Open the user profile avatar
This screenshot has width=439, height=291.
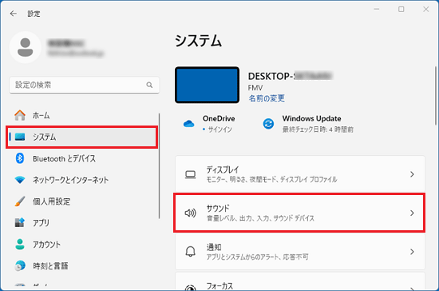point(26,47)
